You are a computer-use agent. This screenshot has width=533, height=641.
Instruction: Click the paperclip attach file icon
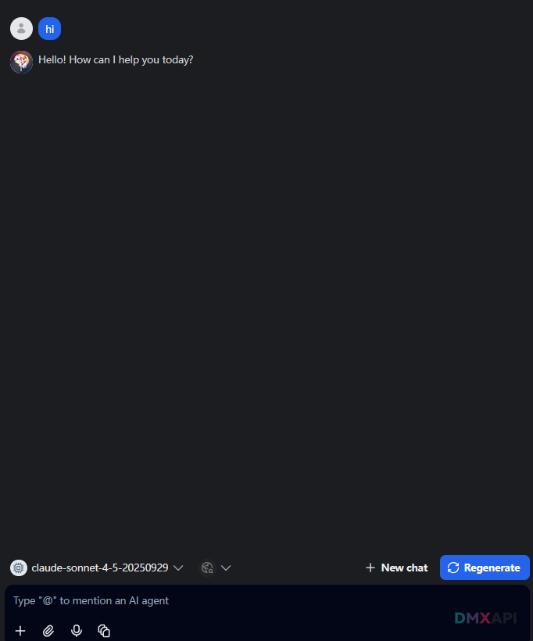[x=48, y=631]
